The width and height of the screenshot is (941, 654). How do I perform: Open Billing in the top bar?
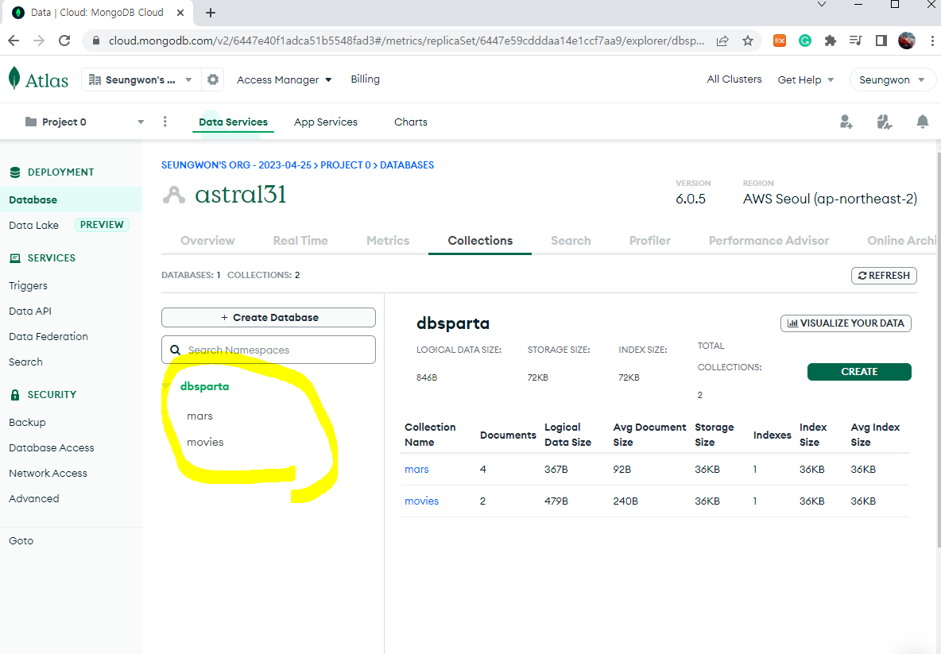(x=365, y=79)
